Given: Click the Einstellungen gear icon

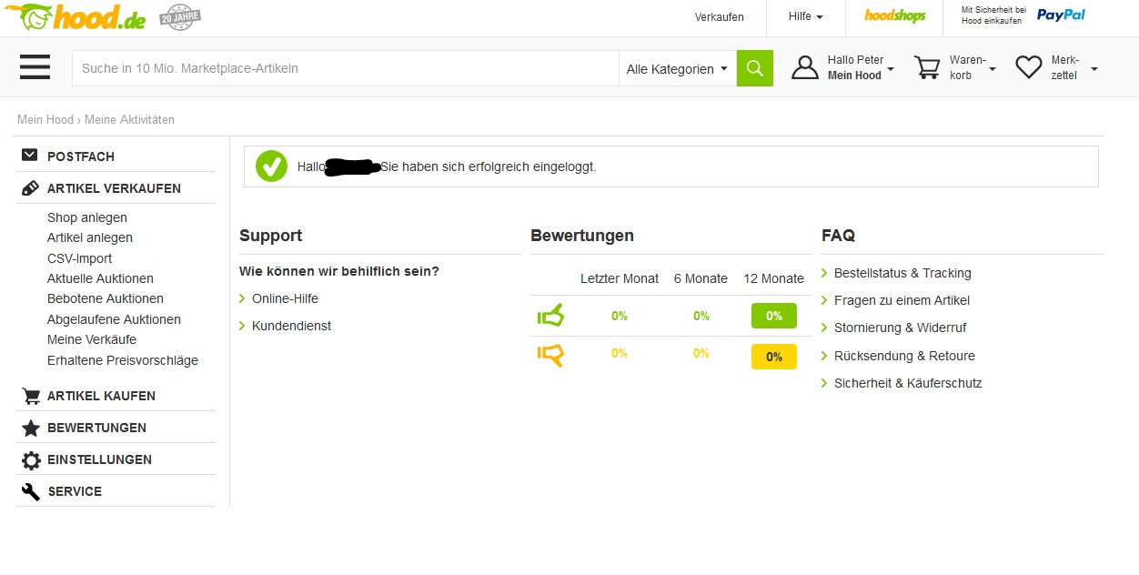Looking at the screenshot, I should (x=31, y=460).
